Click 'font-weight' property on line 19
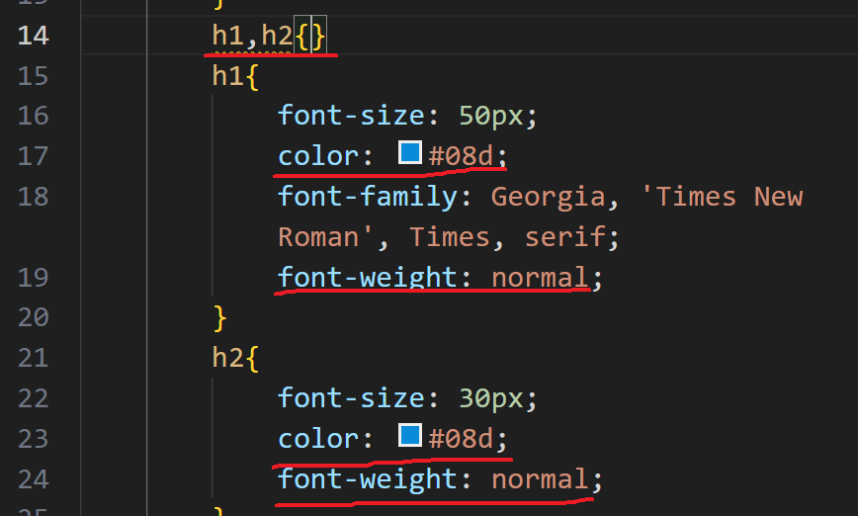The width and height of the screenshot is (858, 516). tap(368, 278)
